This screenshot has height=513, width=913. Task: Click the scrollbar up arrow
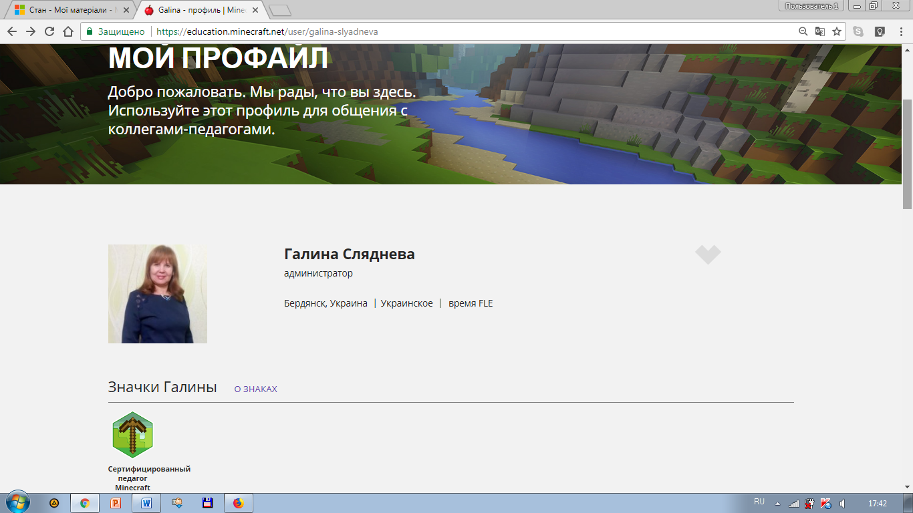[x=907, y=49]
